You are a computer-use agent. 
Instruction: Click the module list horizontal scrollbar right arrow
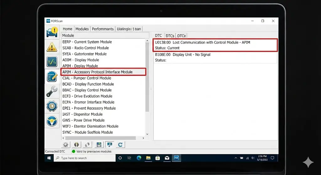(x=144, y=138)
